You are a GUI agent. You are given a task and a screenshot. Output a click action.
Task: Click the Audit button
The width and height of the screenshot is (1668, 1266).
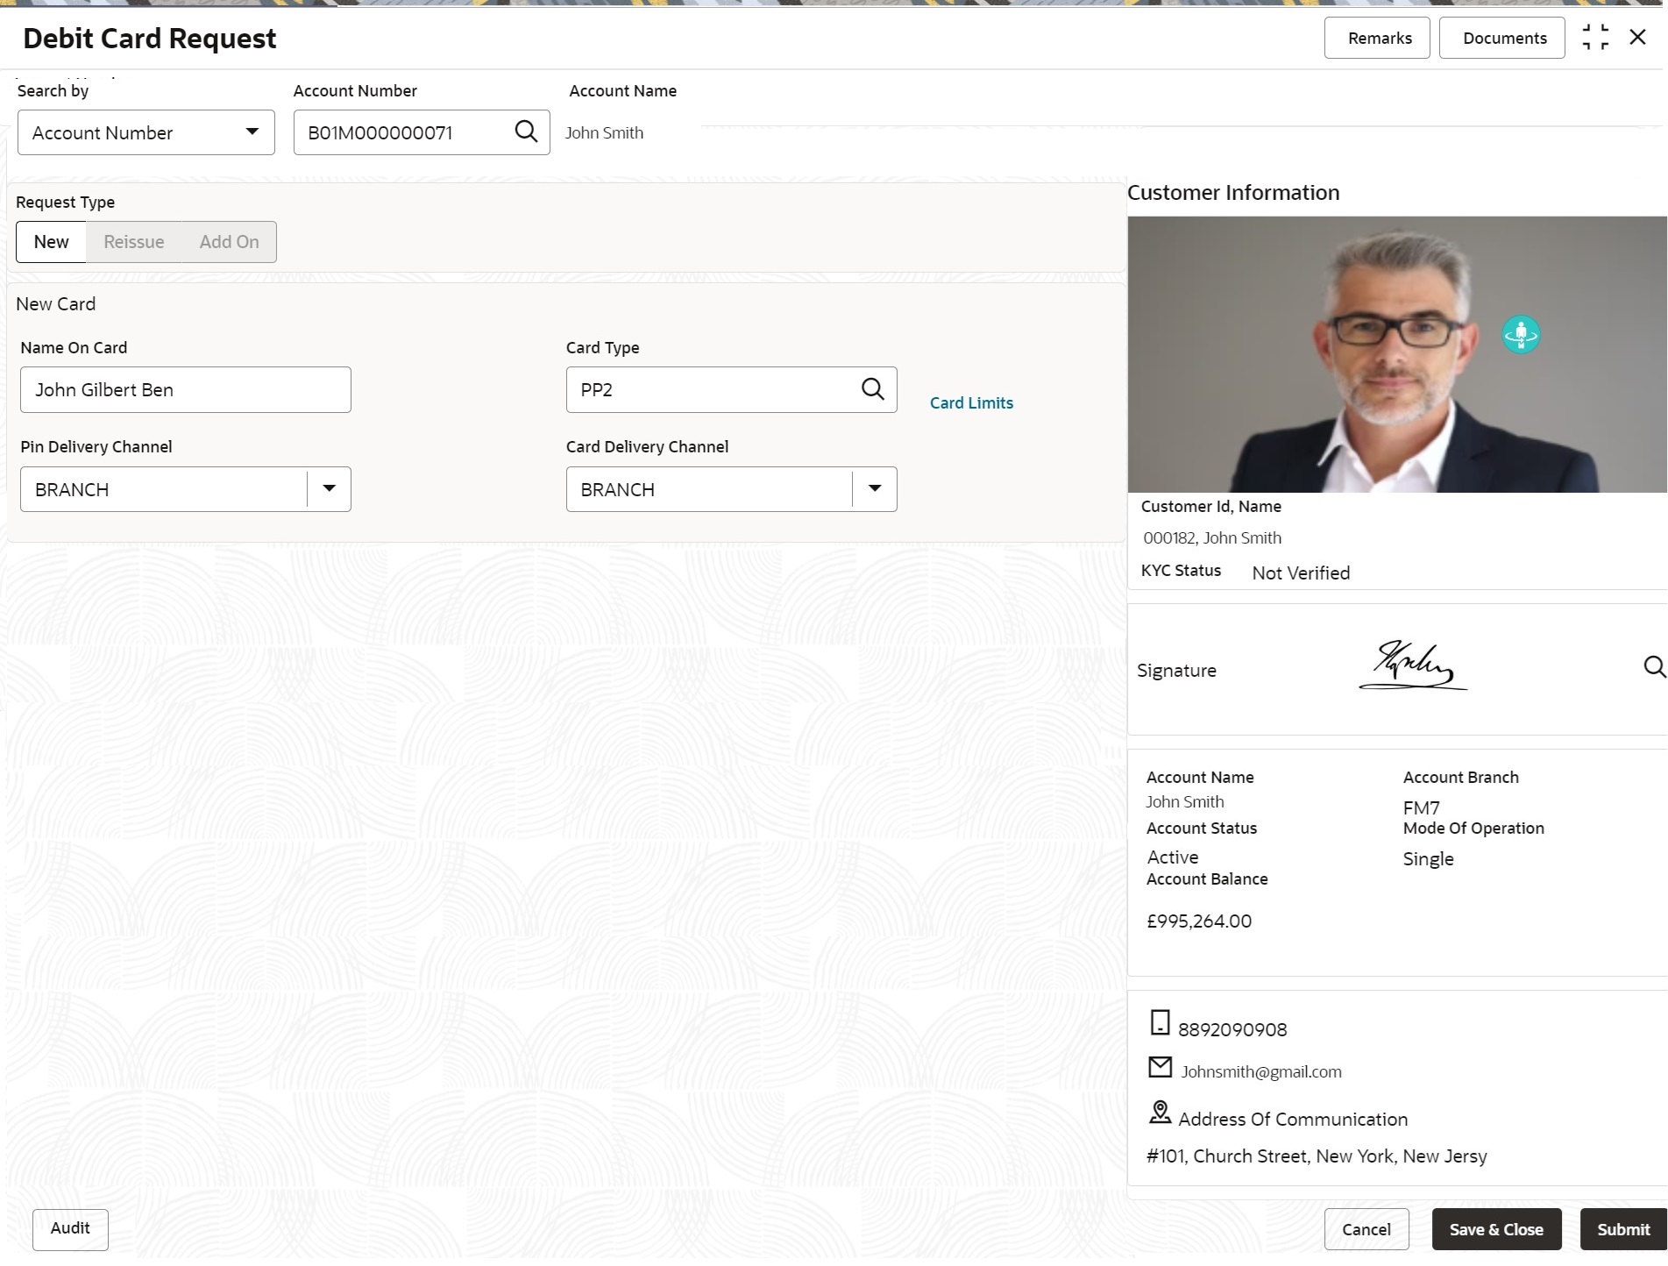coord(70,1229)
